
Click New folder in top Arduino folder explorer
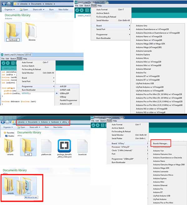click(x=63, y=10)
